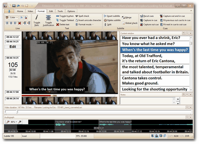Switch to the Video tab
This screenshot has width=199, height=144.
click(30, 11)
